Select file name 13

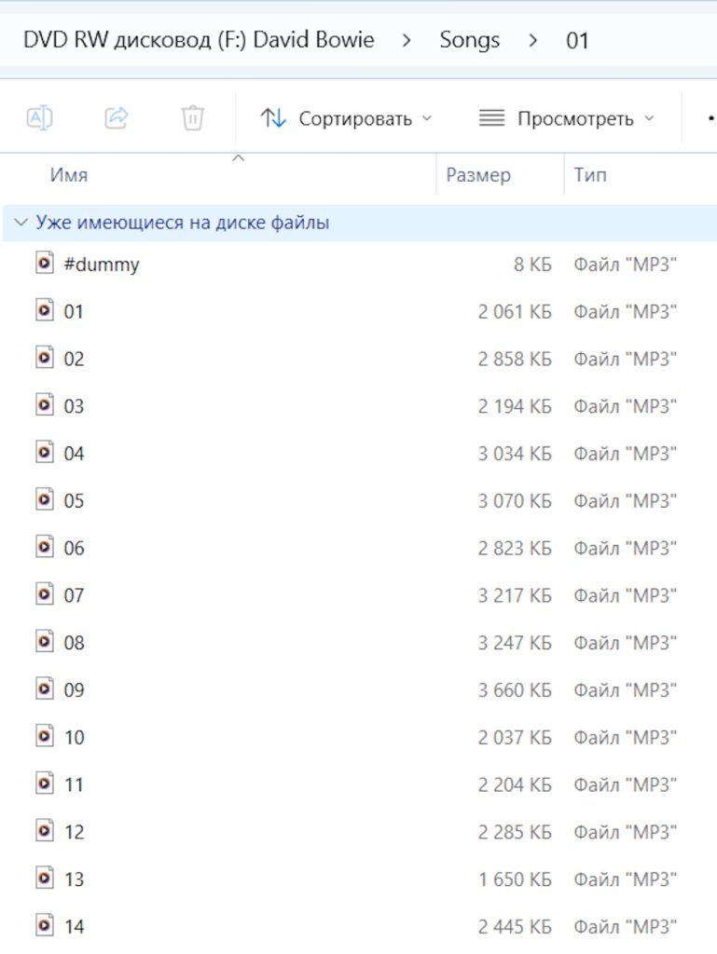(74, 879)
